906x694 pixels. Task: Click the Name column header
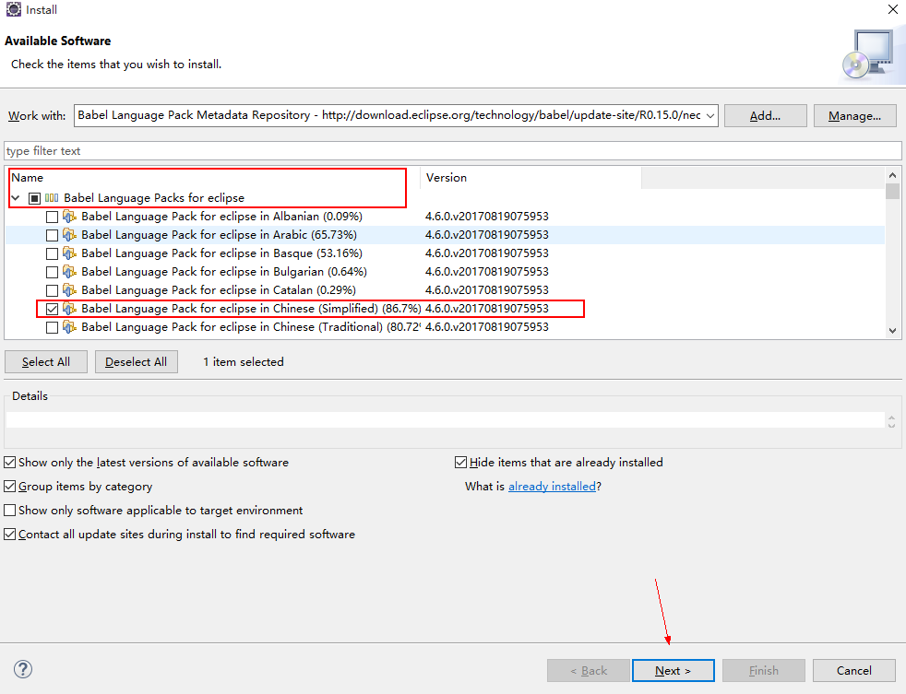pyautogui.click(x=214, y=178)
